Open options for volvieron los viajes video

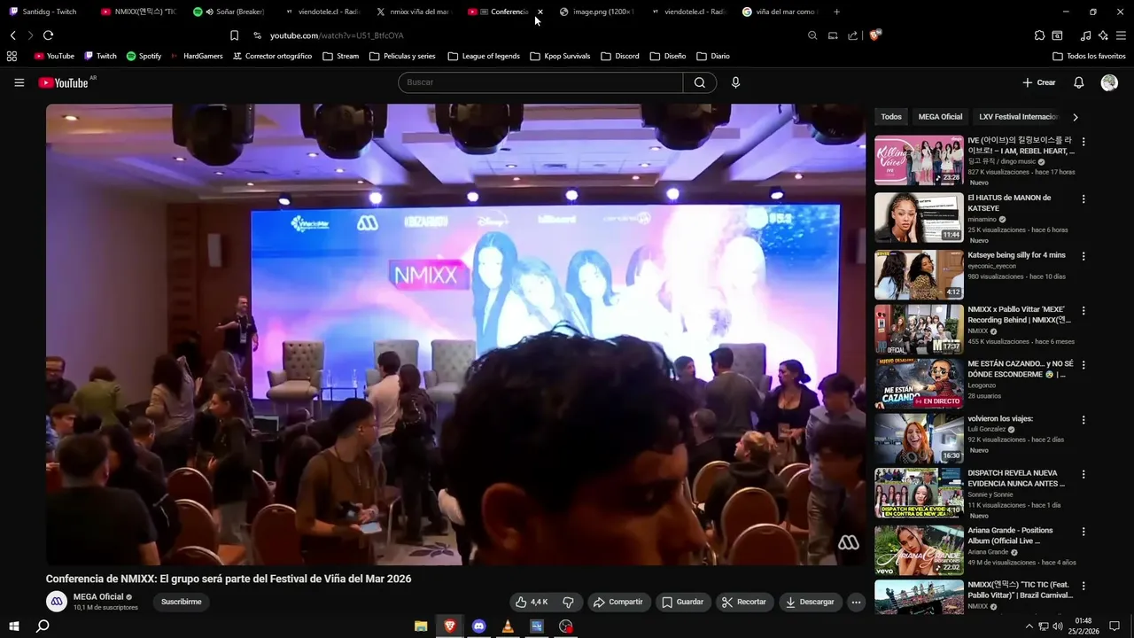pos(1083,420)
